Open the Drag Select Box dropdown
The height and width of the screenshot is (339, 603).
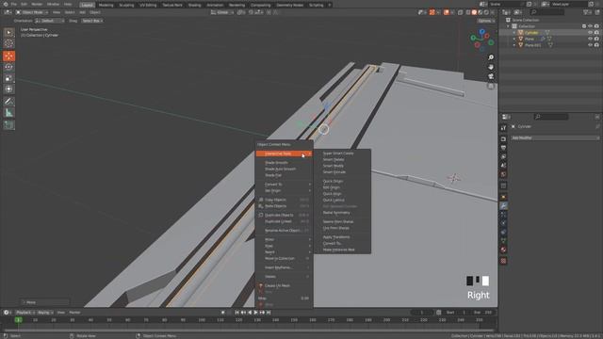[x=92, y=21]
